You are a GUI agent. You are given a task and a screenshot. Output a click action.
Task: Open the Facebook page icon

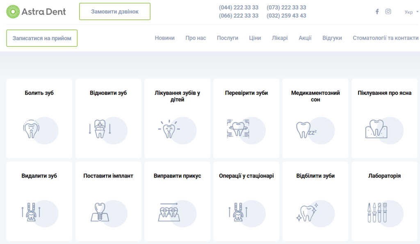(377, 11)
